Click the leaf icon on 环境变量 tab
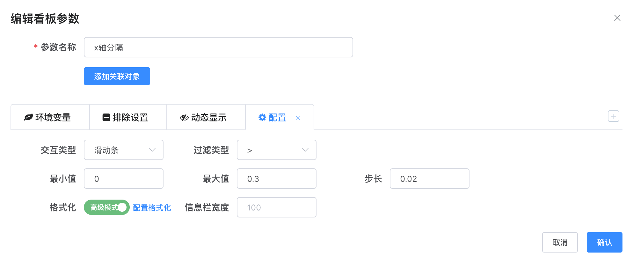The image size is (633, 257). pyautogui.click(x=28, y=117)
